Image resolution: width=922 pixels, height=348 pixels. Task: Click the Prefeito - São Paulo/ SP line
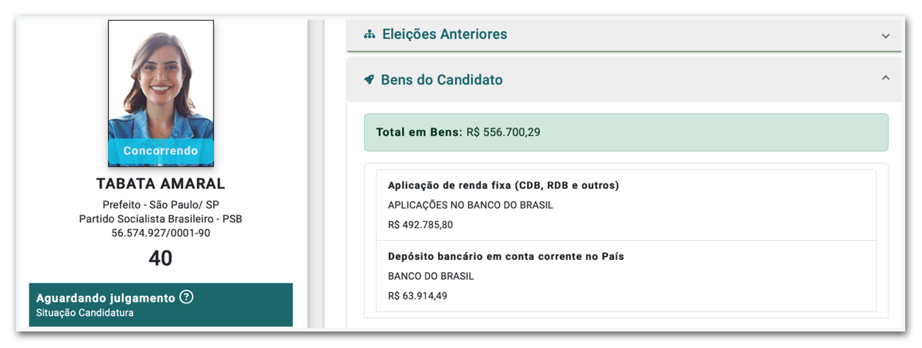tap(160, 204)
